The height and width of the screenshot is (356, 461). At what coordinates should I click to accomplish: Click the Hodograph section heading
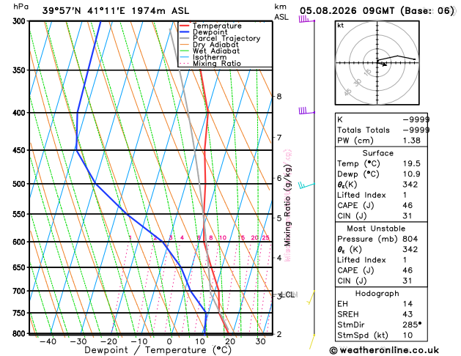coord(377,294)
